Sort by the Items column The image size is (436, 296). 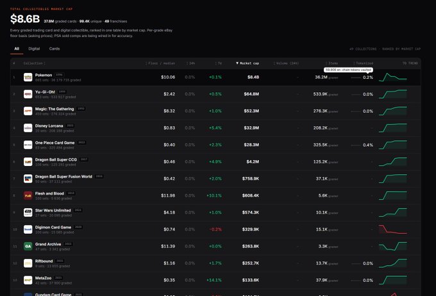(x=332, y=63)
